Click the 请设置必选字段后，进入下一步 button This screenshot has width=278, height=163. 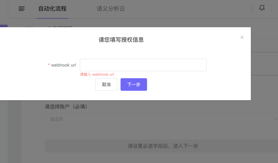coord(161,146)
